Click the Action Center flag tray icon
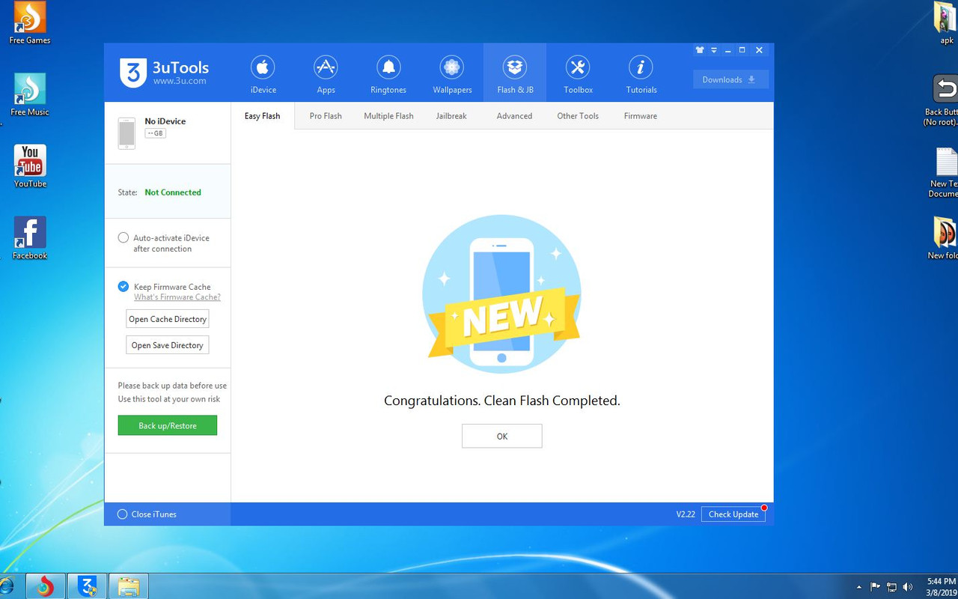Screen dimensions: 958x599 click(x=875, y=587)
